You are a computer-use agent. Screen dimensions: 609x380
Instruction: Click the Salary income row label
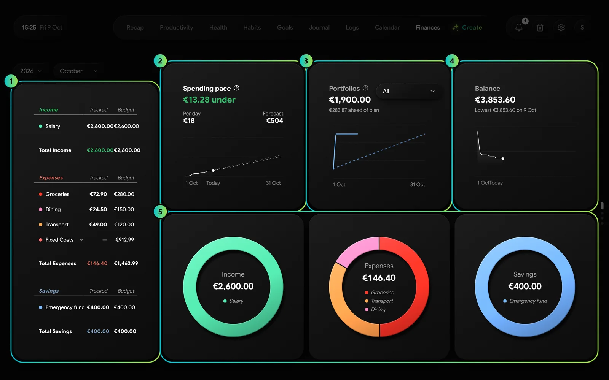[x=53, y=126]
